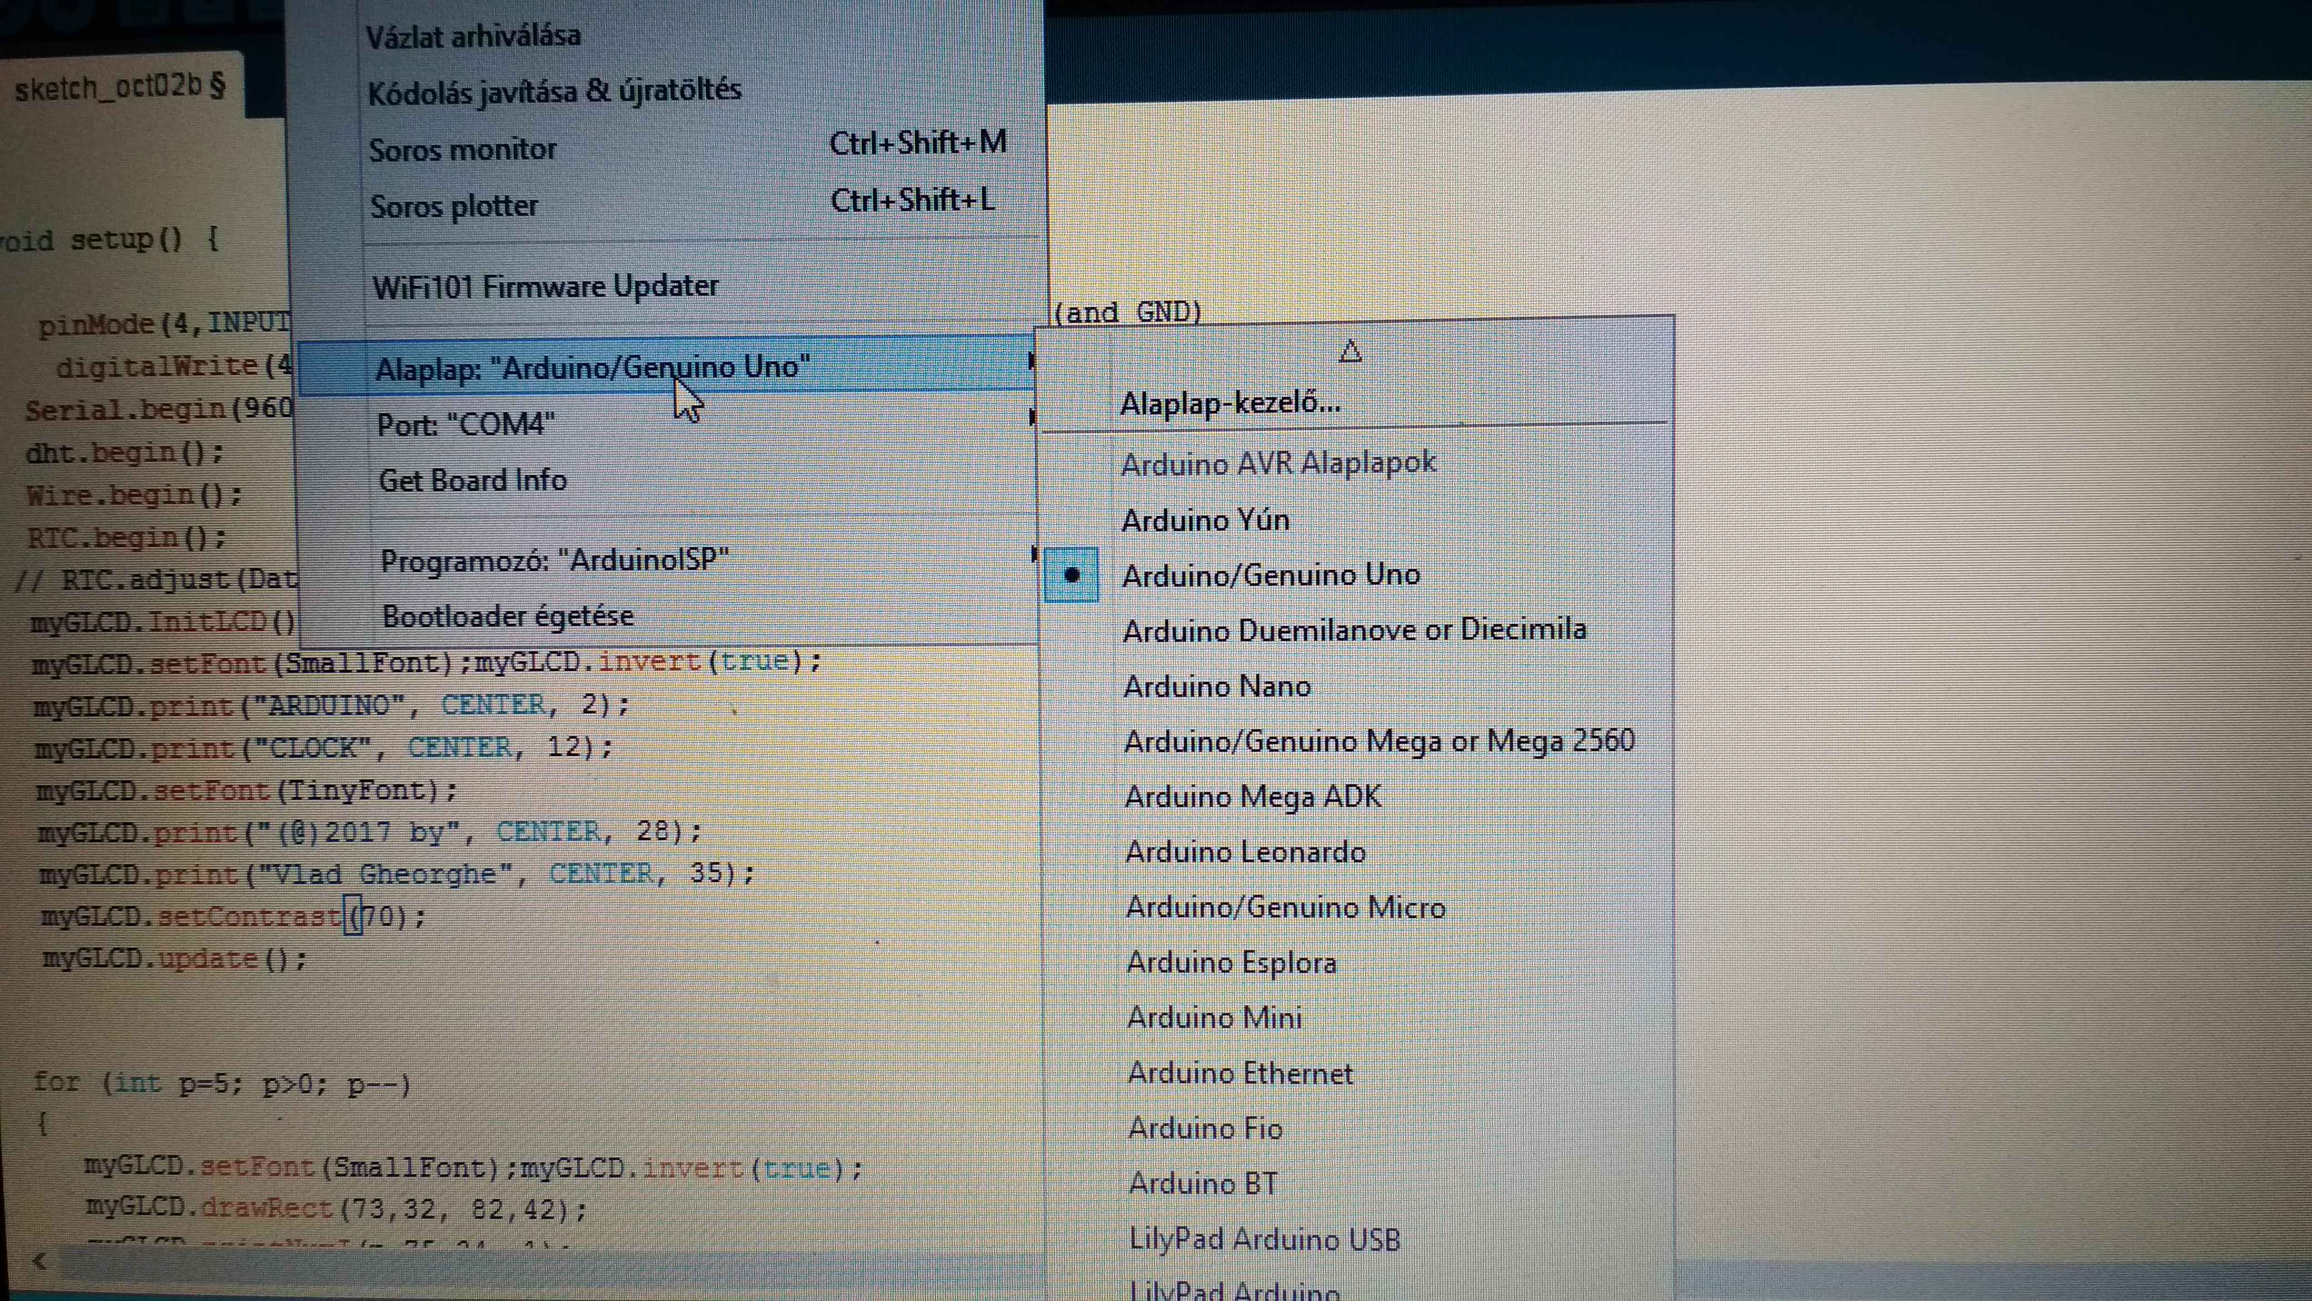
Task: Select the Arduino Mega ADK board
Action: pos(1253,796)
